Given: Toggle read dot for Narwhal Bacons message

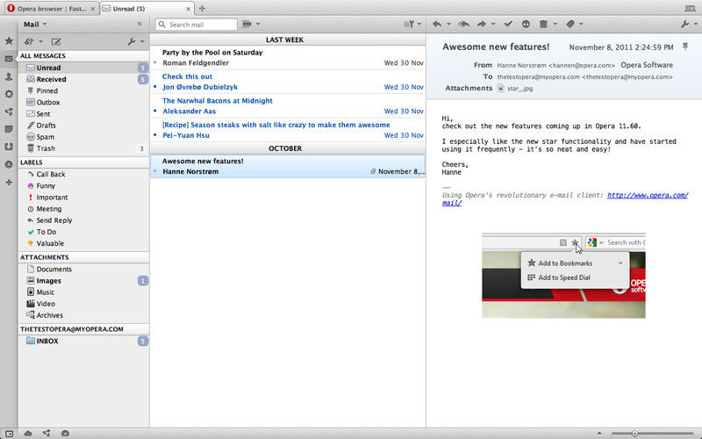Looking at the screenshot, I should pos(155,112).
